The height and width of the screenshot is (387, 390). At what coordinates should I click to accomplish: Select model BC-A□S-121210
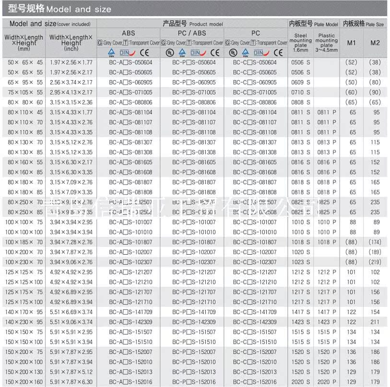[x=130, y=282]
